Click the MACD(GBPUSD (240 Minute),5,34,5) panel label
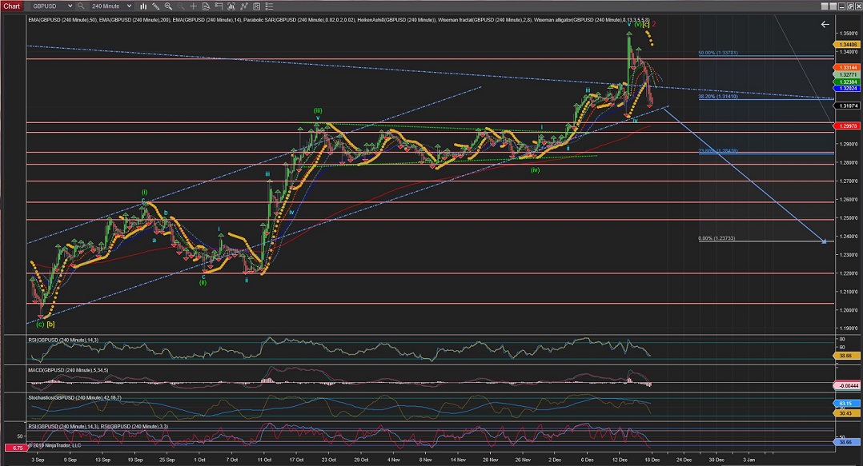Image resolution: width=863 pixels, height=466 pixels. (68, 370)
